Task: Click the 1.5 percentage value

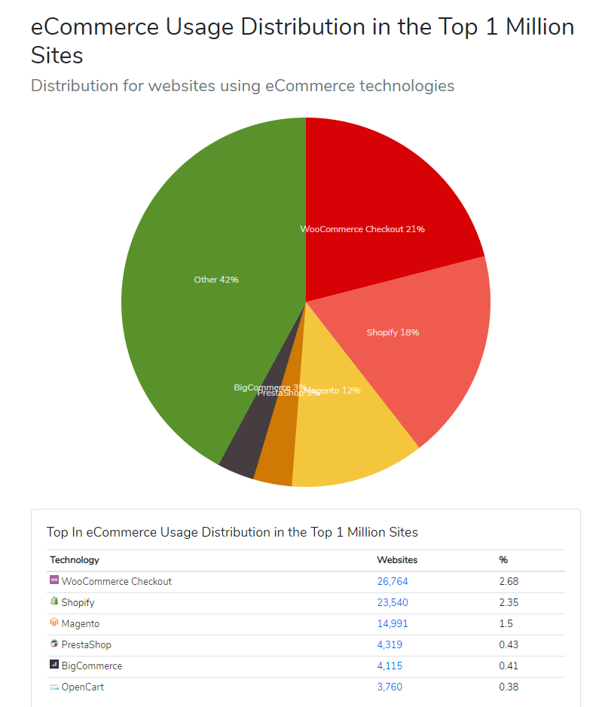Action: point(506,623)
